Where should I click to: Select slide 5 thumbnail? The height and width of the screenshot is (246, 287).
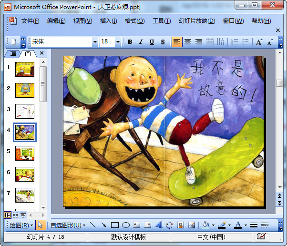(x=25, y=153)
